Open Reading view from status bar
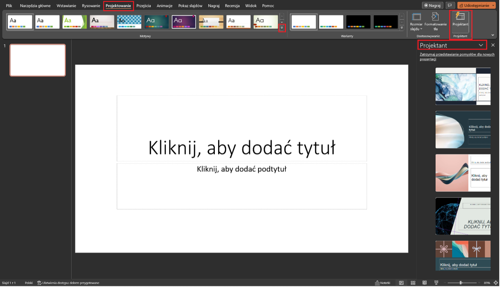The image size is (500, 287). coord(425,283)
